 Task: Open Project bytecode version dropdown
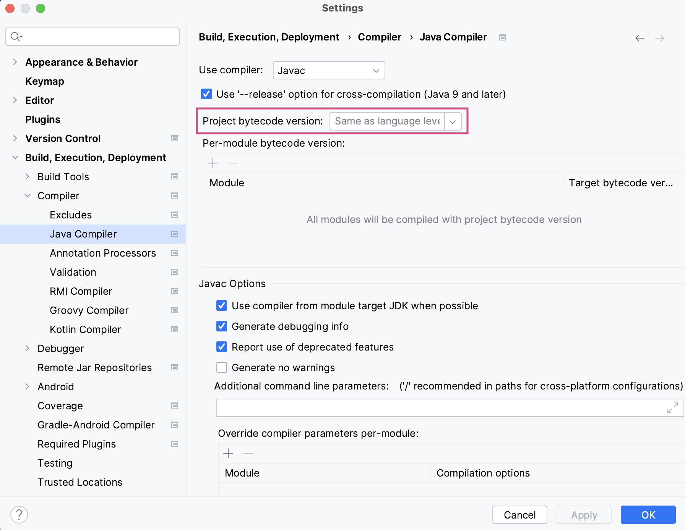click(453, 121)
